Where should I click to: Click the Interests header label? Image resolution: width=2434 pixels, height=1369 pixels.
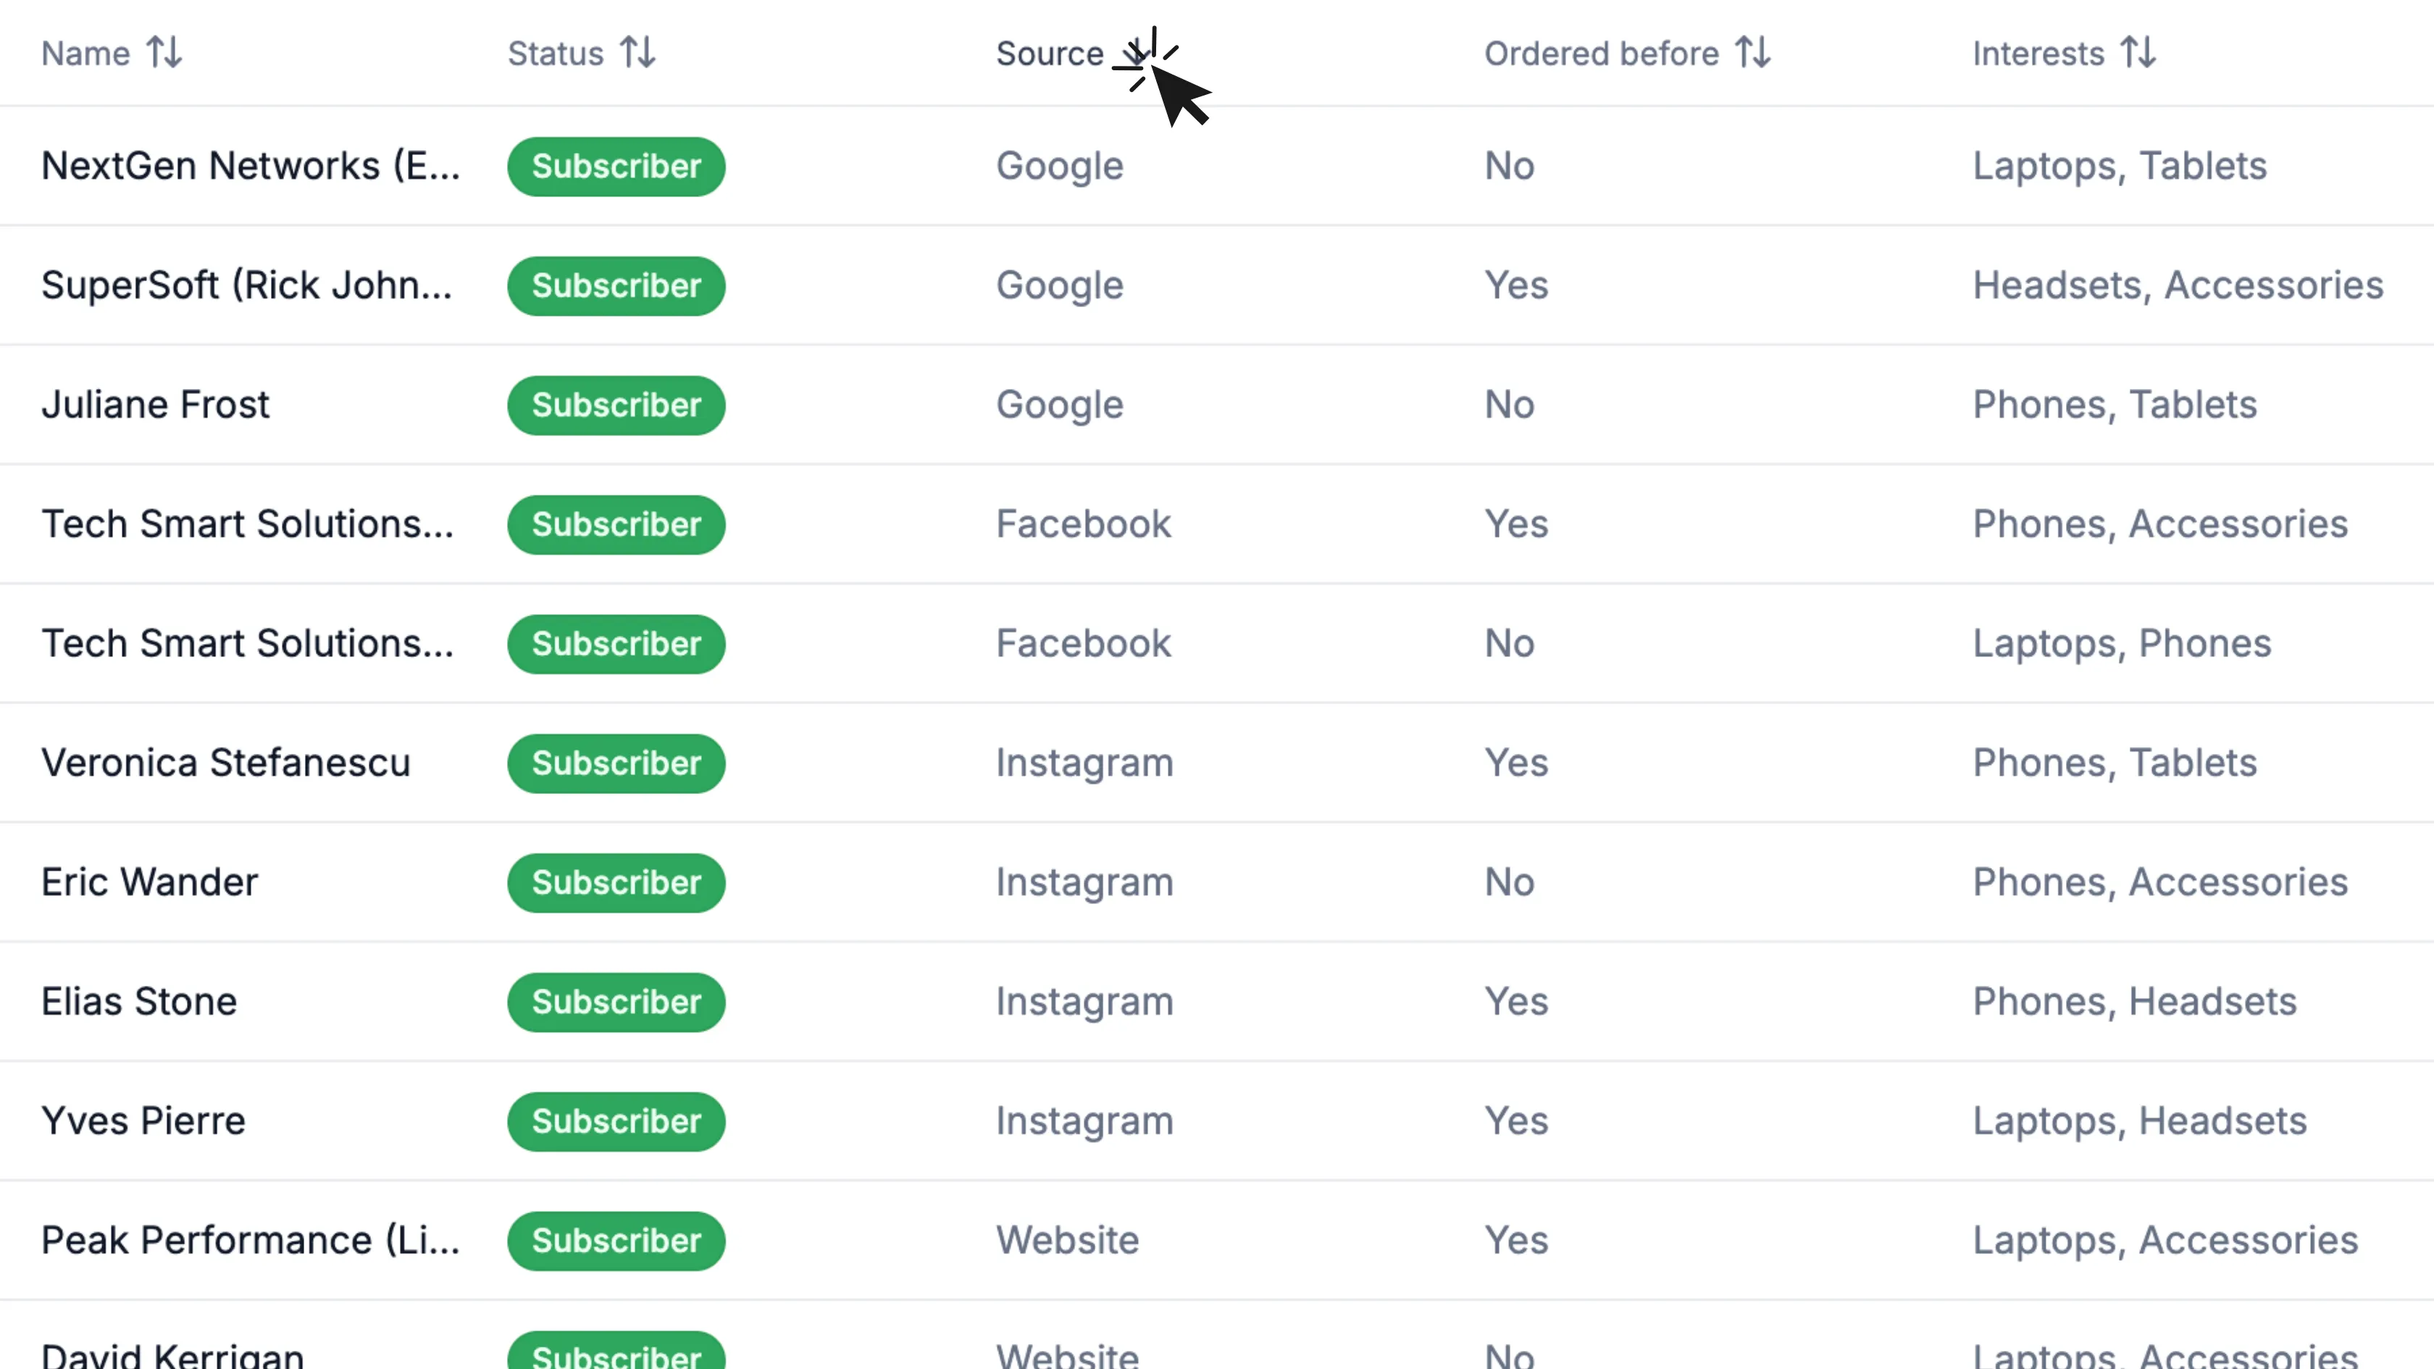point(2038,54)
